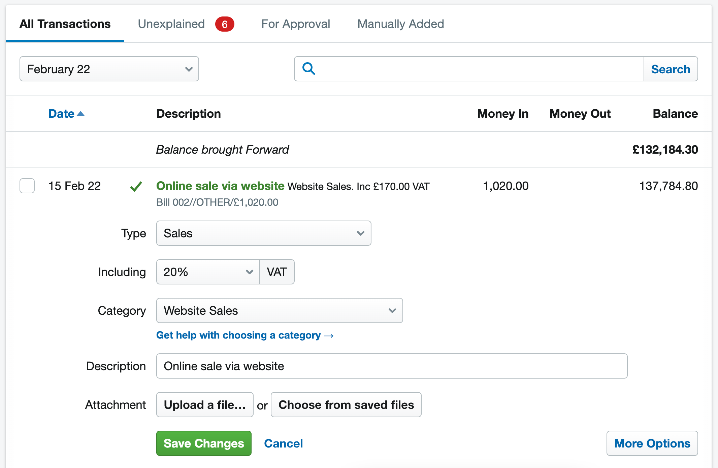718x468 pixels.
Task: Click the magnifier icon in search box
Action: [308, 69]
